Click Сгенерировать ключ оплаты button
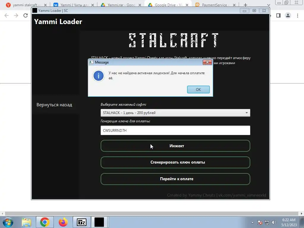Screen dimensions: 304x228 (175, 162)
